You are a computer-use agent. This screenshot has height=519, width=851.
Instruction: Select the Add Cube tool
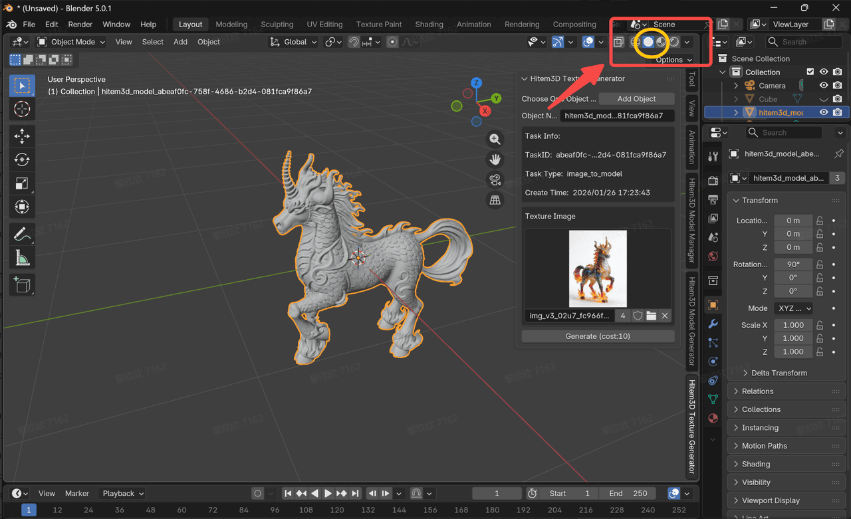point(22,284)
